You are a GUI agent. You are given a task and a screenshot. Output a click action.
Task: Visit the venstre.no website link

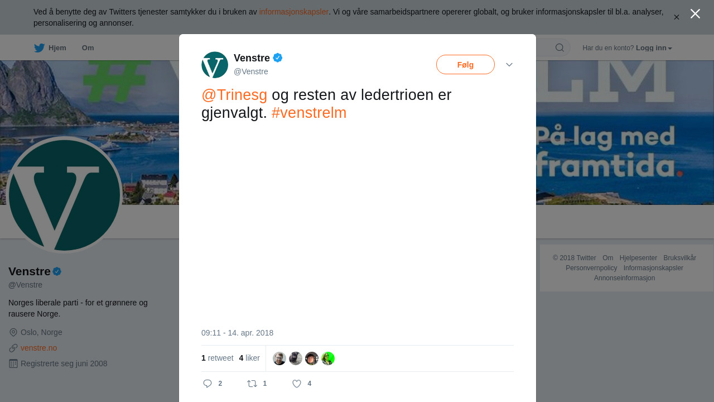pos(38,348)
